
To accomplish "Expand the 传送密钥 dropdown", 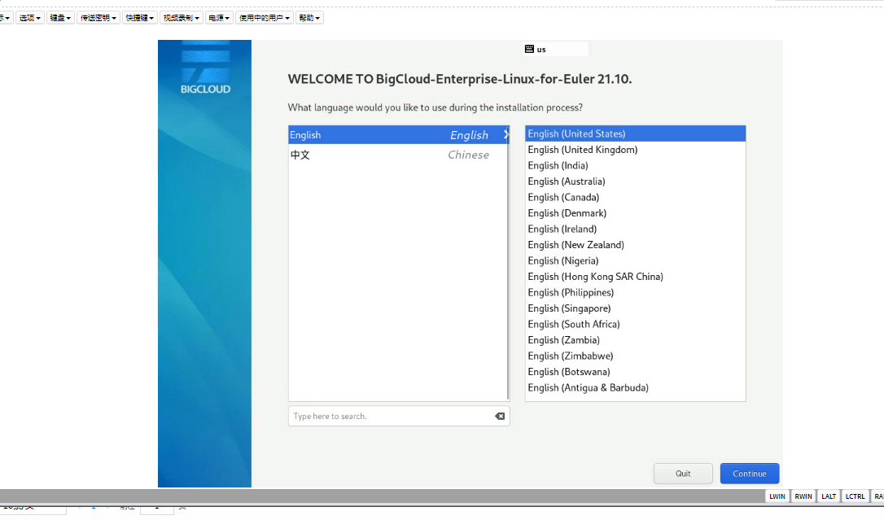I will [98, 17].
